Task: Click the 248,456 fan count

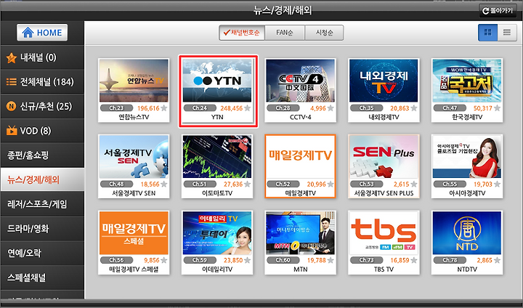Action: tap(232, 108)
